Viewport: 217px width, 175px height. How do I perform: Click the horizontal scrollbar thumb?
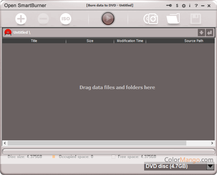tap(97, 143)
